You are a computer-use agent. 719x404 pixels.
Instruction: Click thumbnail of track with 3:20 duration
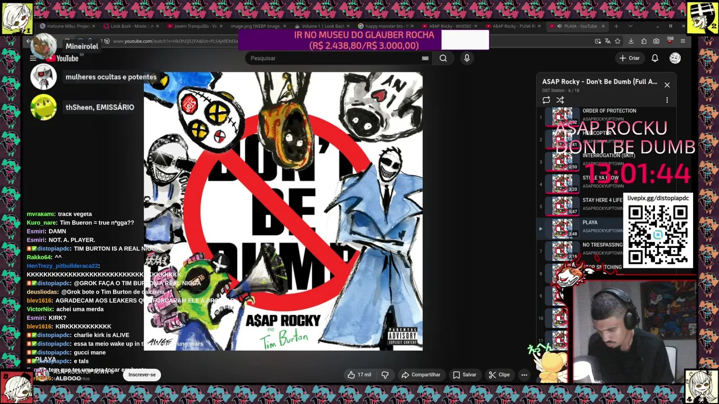point(562,184)
